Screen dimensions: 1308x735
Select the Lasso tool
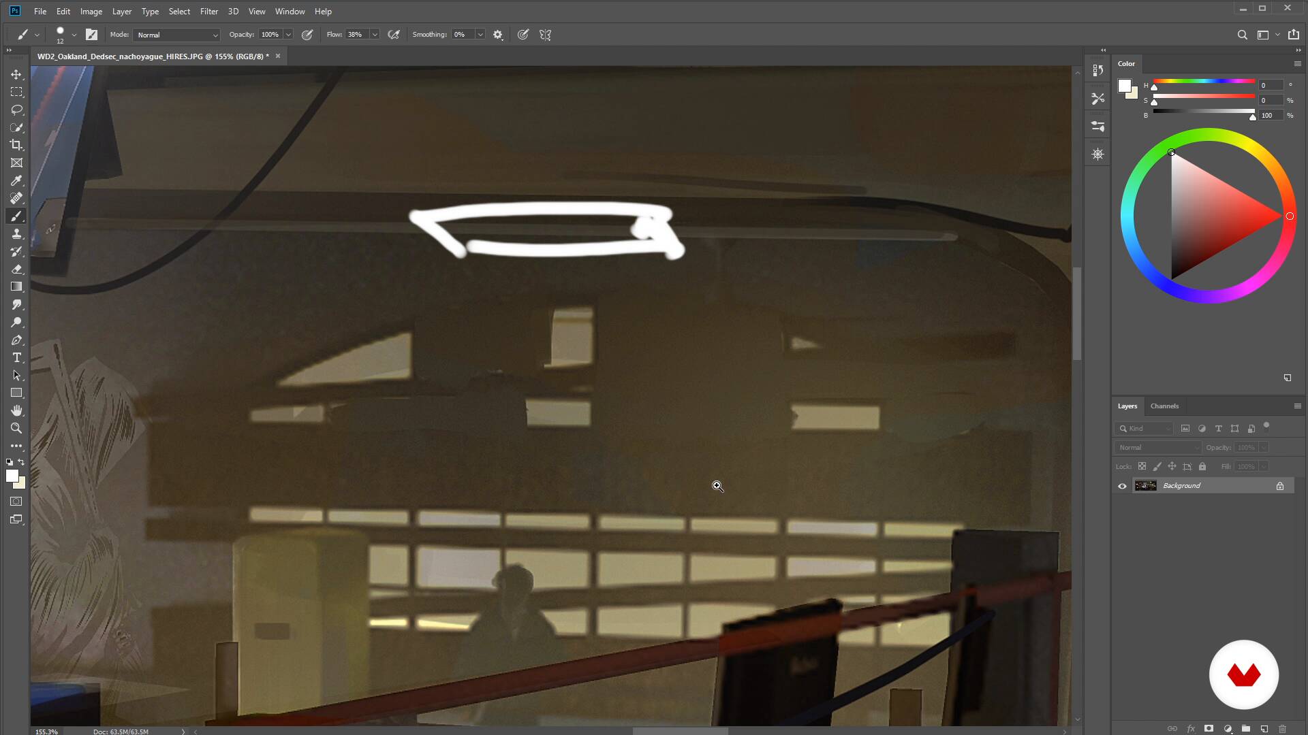[16, 110]
